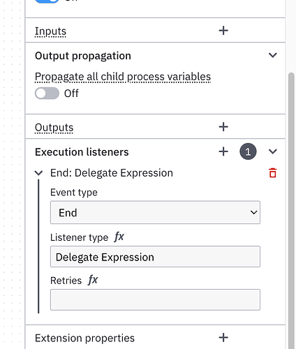This screenshot has width=296, height=349.
Task: Collapse the End: Delegate Expression item
Action: coord(38,173)
